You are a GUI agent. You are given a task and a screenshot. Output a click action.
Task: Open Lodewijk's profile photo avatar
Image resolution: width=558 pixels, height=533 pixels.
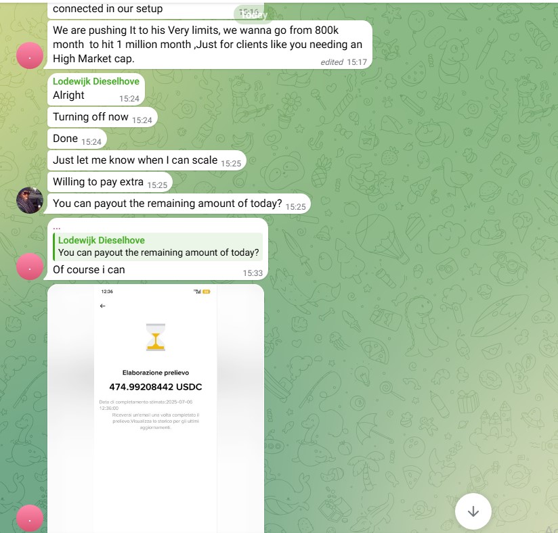pyautogui.click(x=30, y=200)
